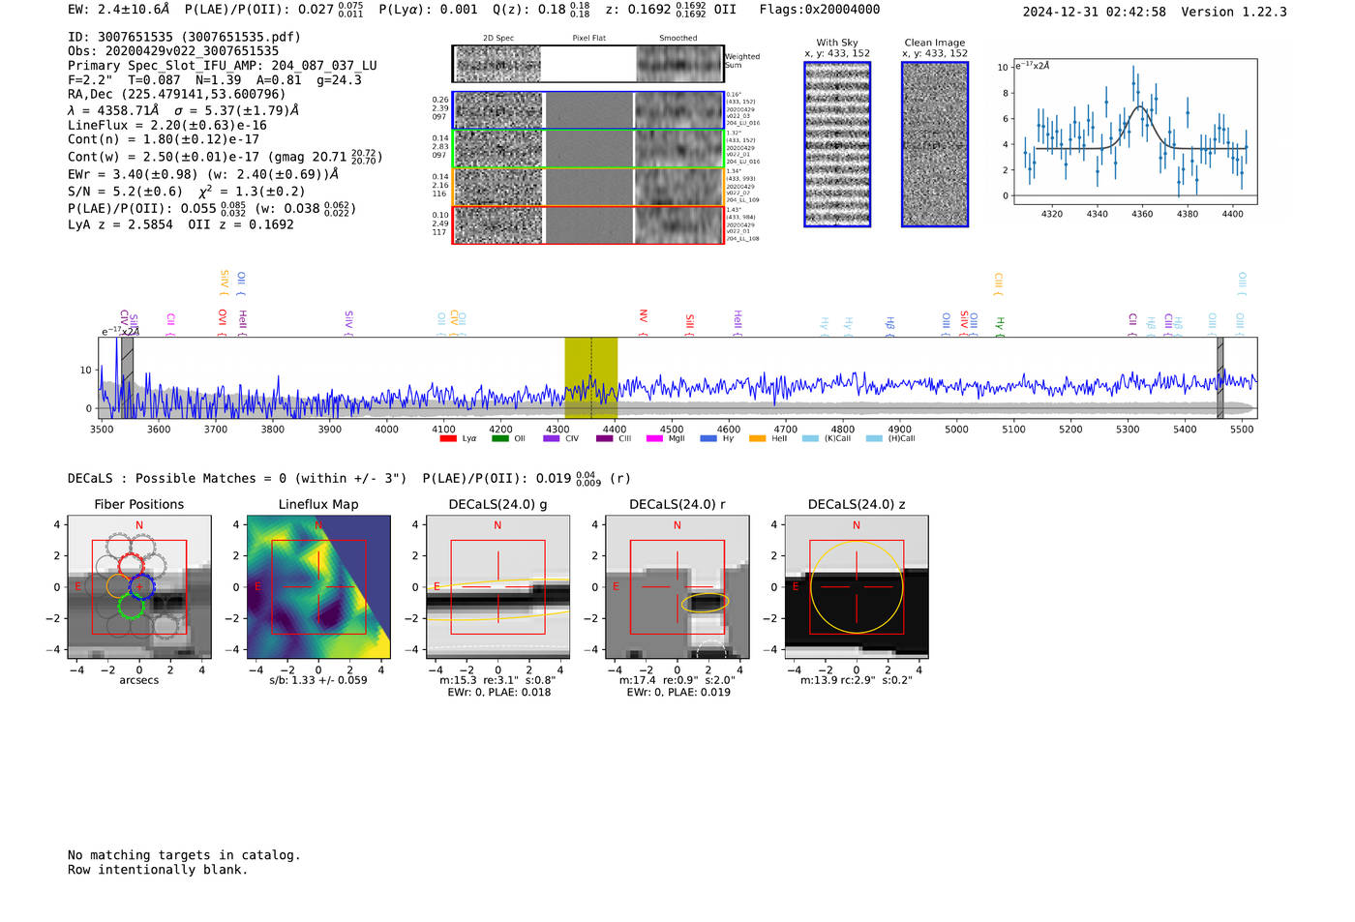1355x922 pixels.
Task: Click the Obs: 20200429v022_3007651535 text
Action: click(x=173, y=51)
